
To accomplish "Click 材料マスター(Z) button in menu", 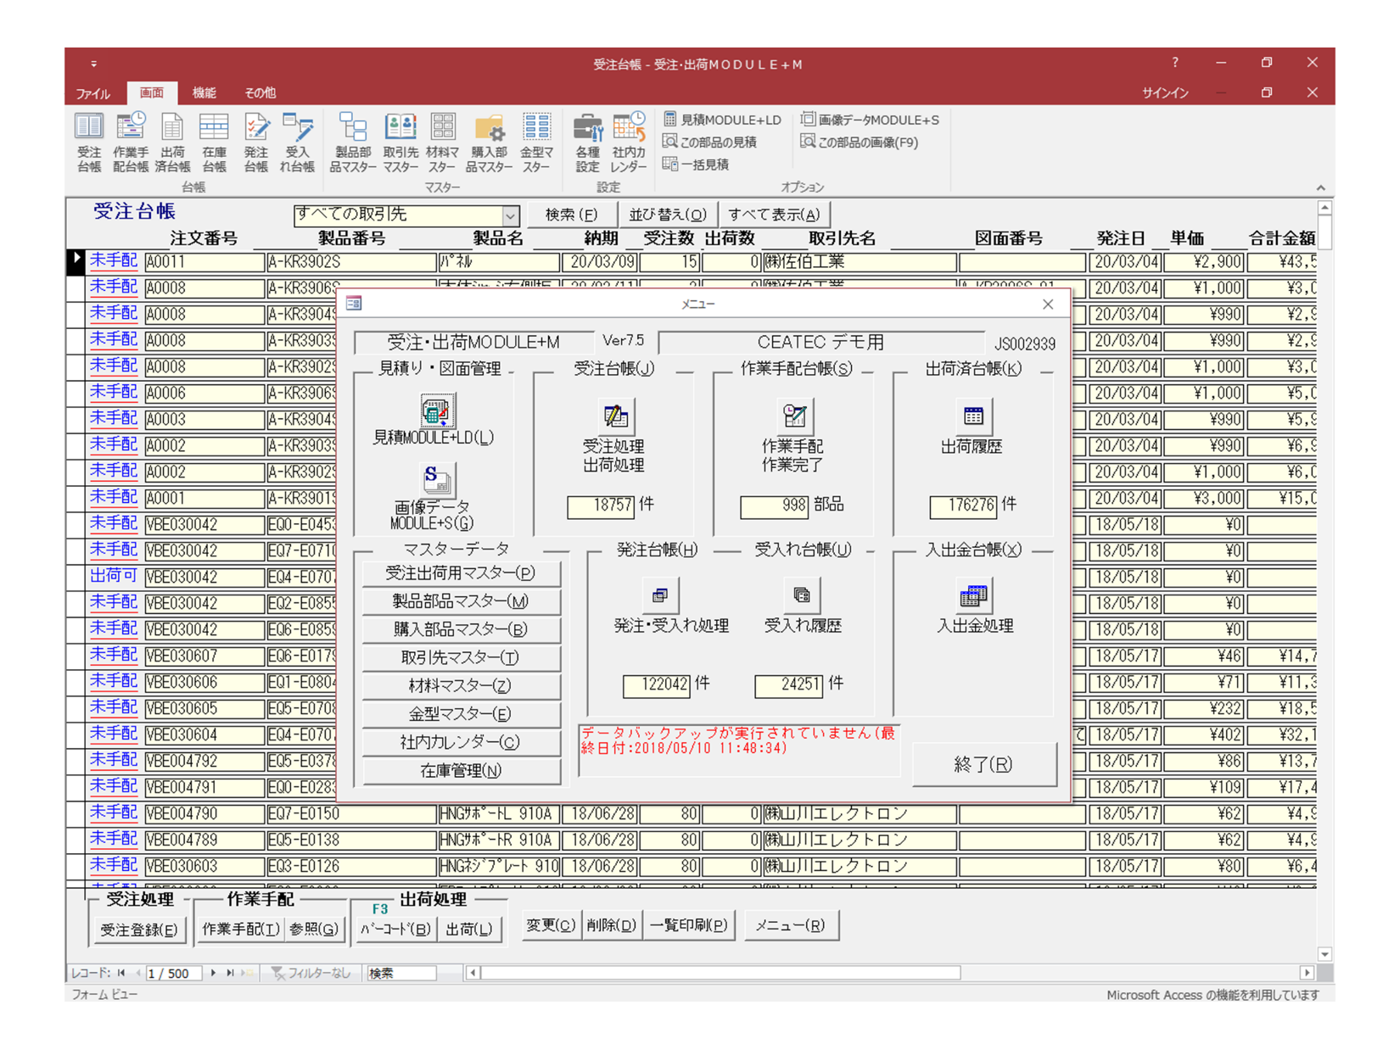I will 461,685.
